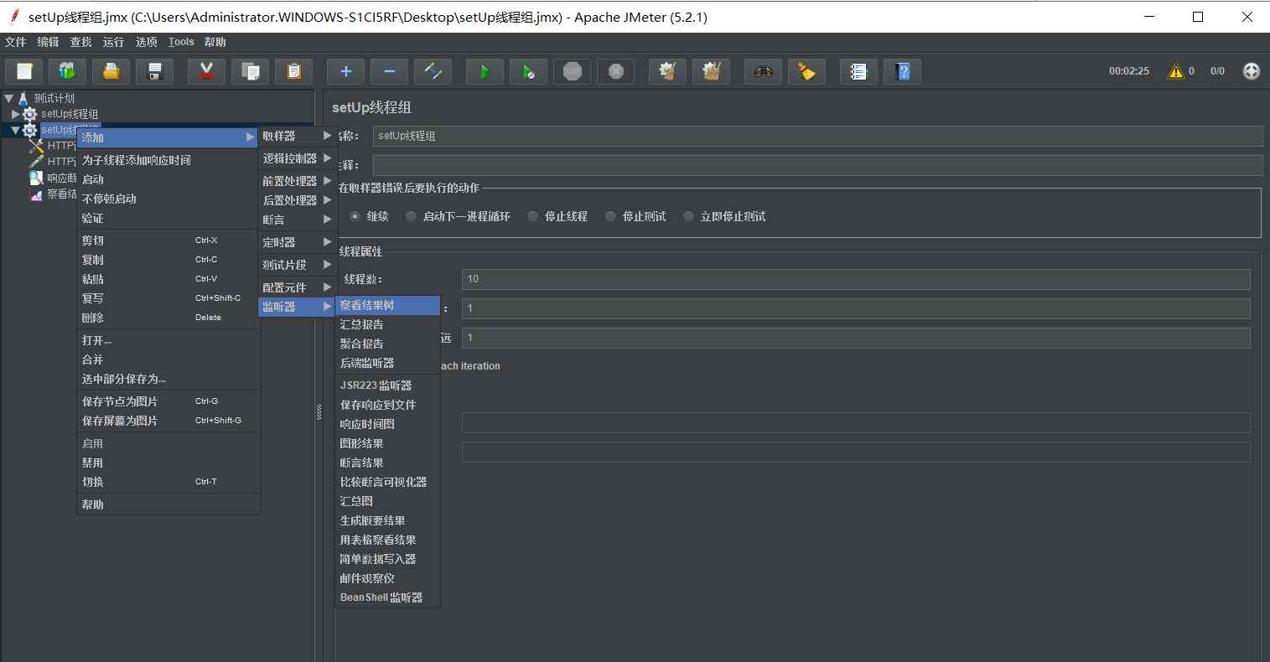
Task: Collapse the selected setUp线程组 node
Action: click(16, 130)
